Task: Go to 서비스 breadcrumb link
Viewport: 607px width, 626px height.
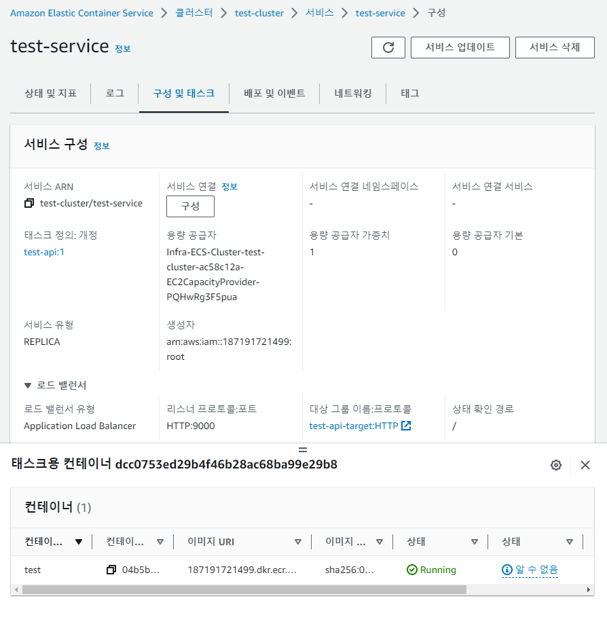Action: click(x=320, y=13)
